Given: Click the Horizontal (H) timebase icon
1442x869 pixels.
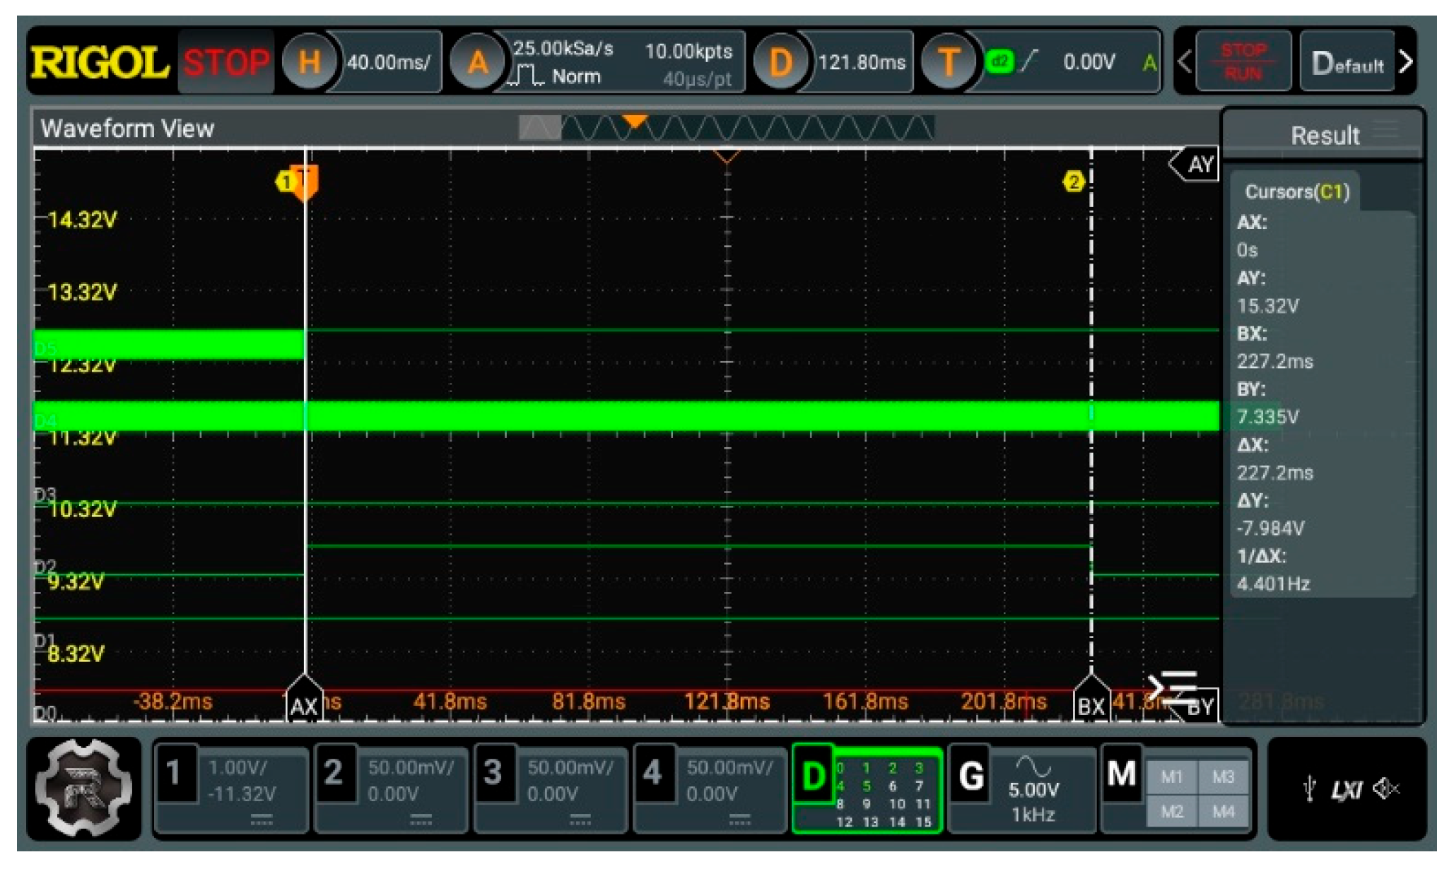Looking at the screenshot, I should pos(309,62).
